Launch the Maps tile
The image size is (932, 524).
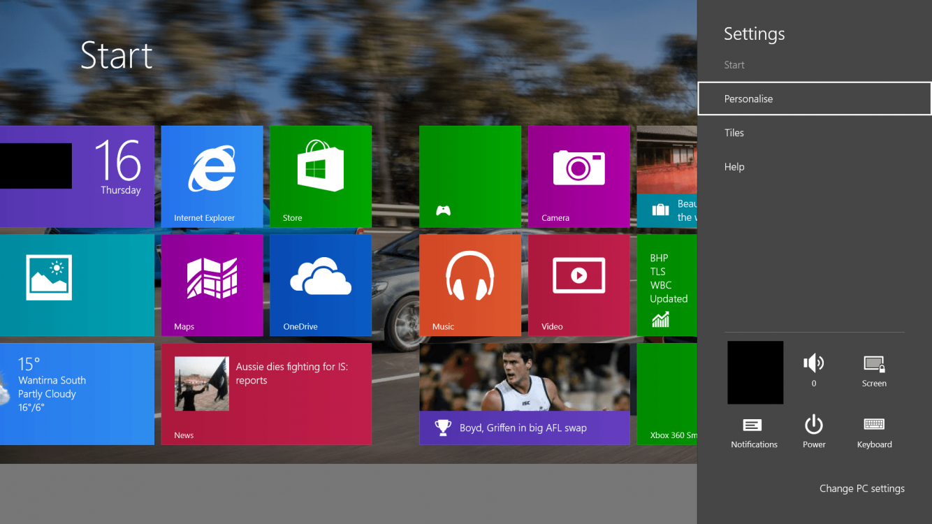tap(212, 285)
